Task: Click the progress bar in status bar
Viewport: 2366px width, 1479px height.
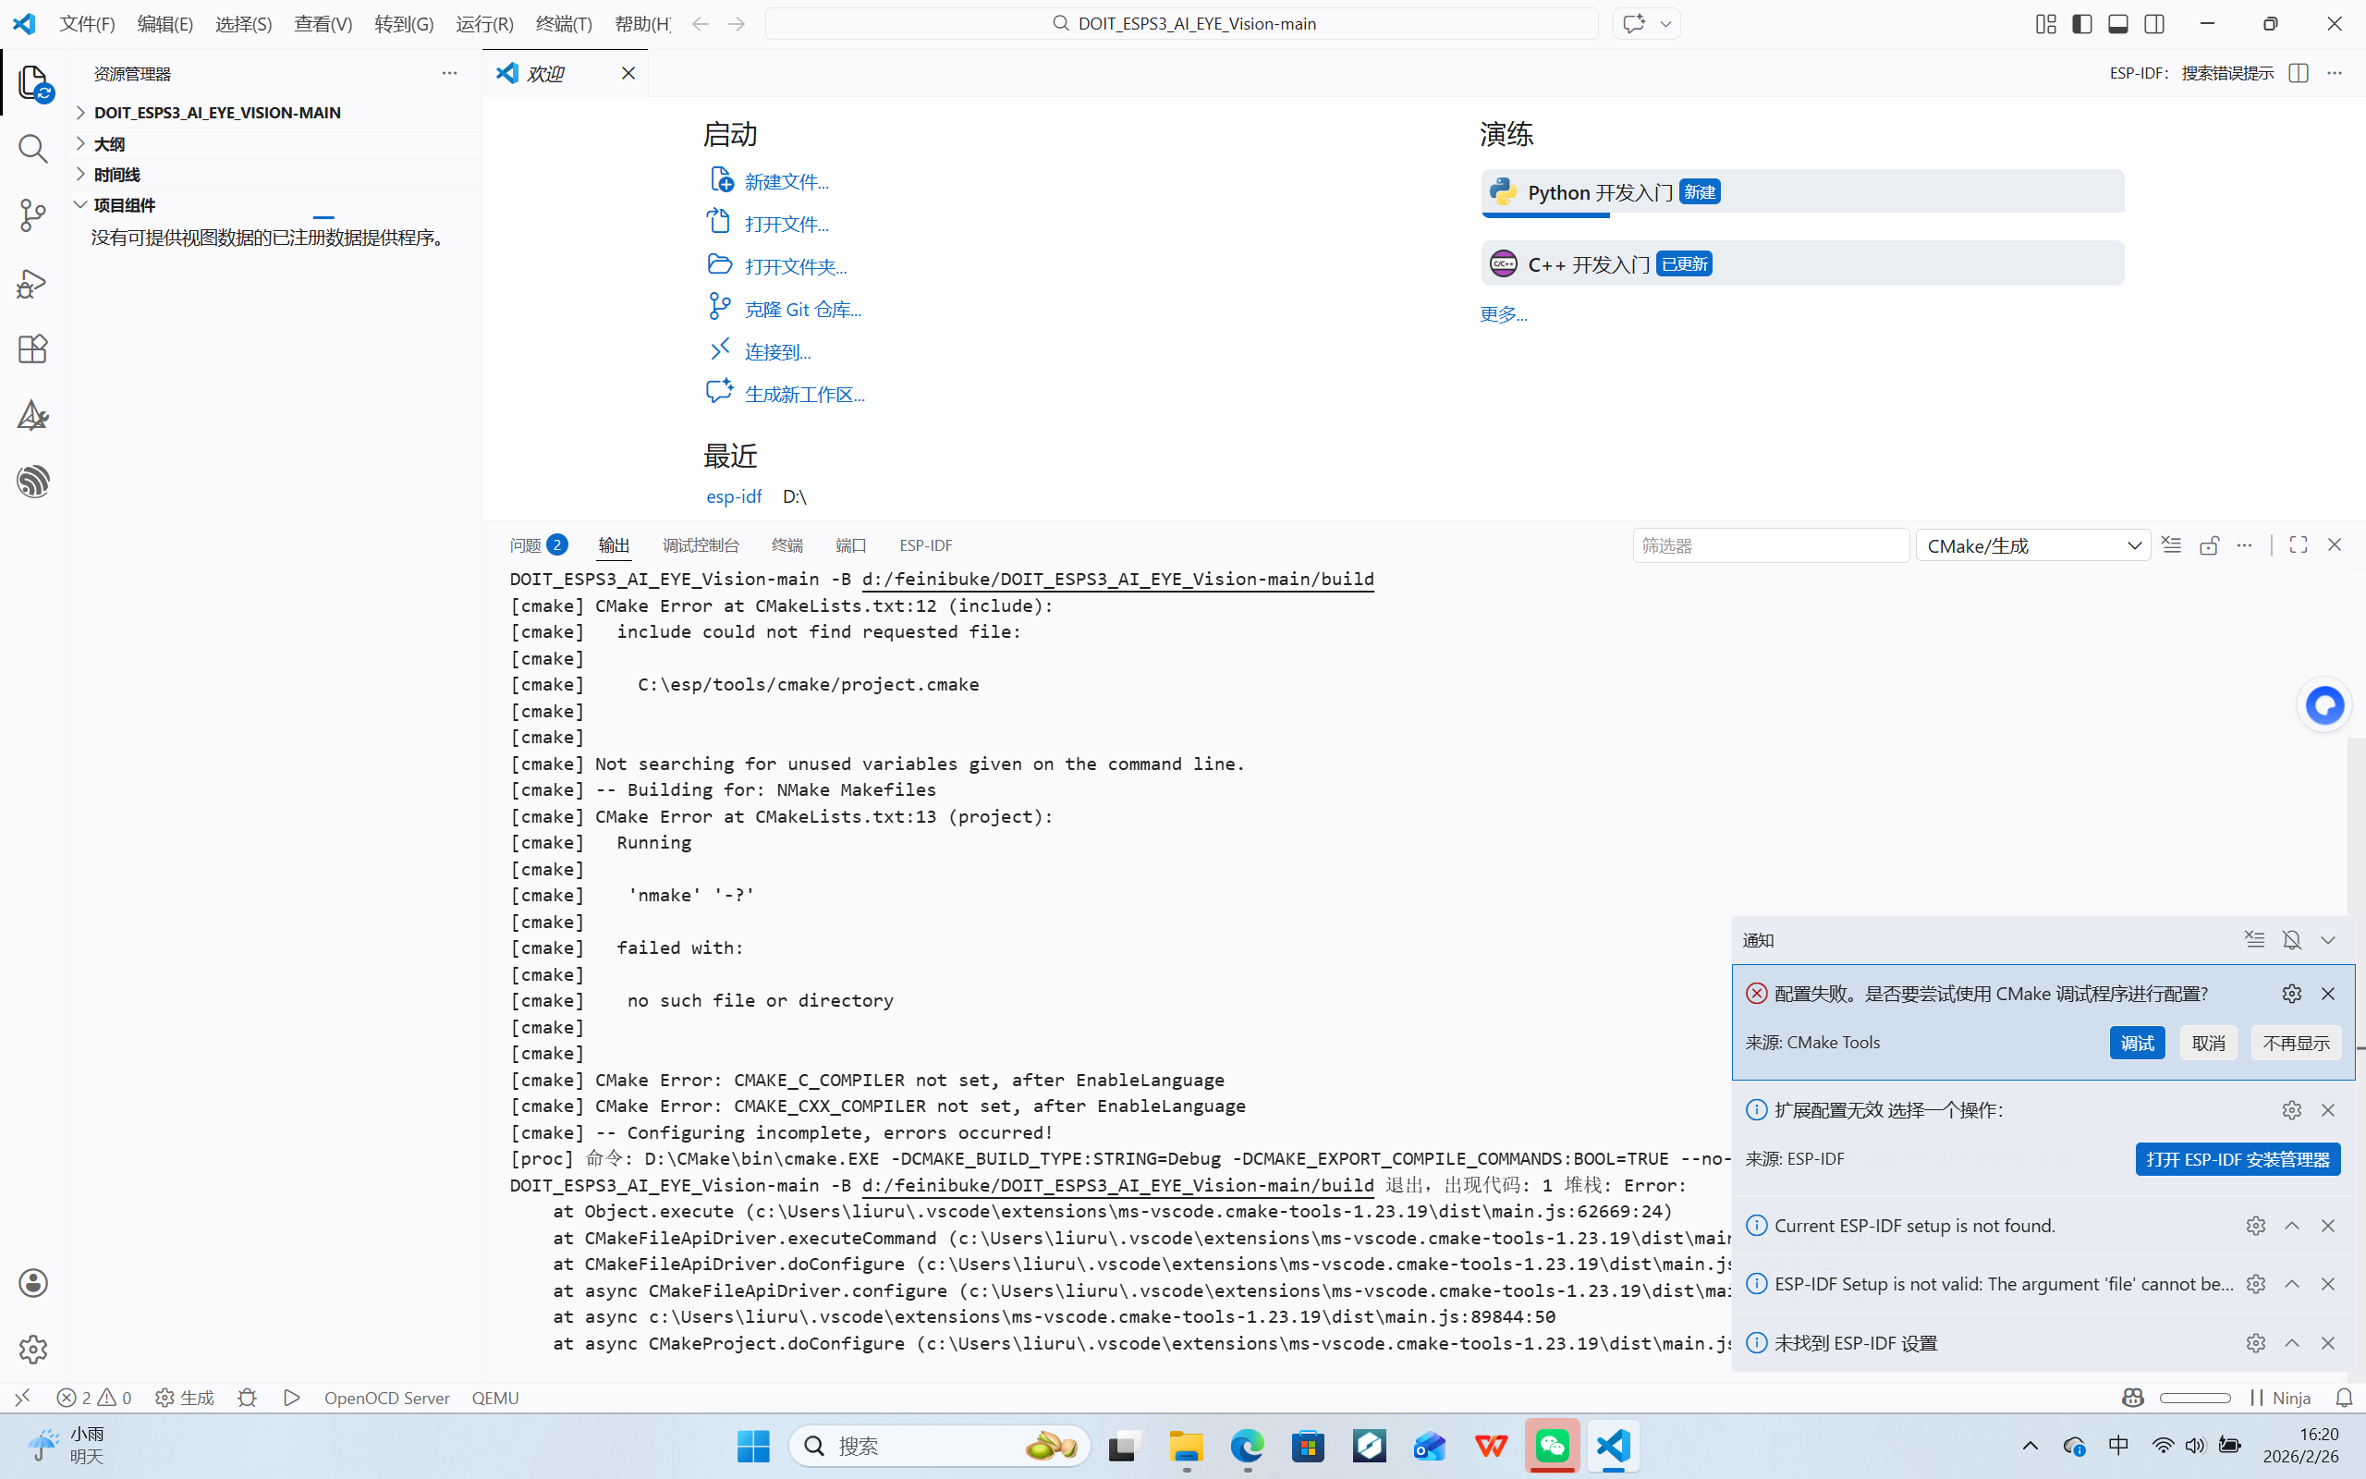Action: [x=2195, y=1398]
